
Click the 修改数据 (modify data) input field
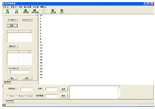(x=51, y=96)
